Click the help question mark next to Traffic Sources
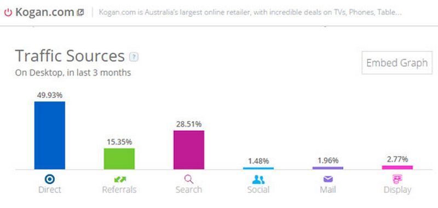 pyautogui.click(x=134, y=57)
